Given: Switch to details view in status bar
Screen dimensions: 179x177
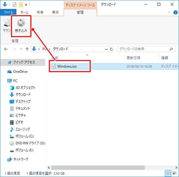Looking at the screenshot, I should [x=168, y=173].
